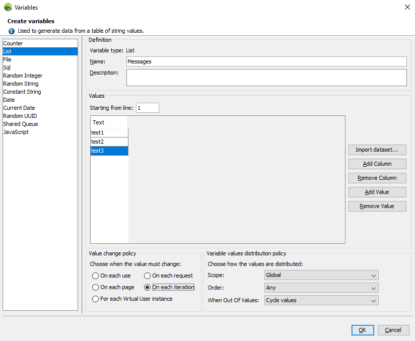The height and width of the screenshot is (341, 415).
Task: Click the NeoLoad logo icon in title bar
Action: pyautogui.click(x=8, y=8)
